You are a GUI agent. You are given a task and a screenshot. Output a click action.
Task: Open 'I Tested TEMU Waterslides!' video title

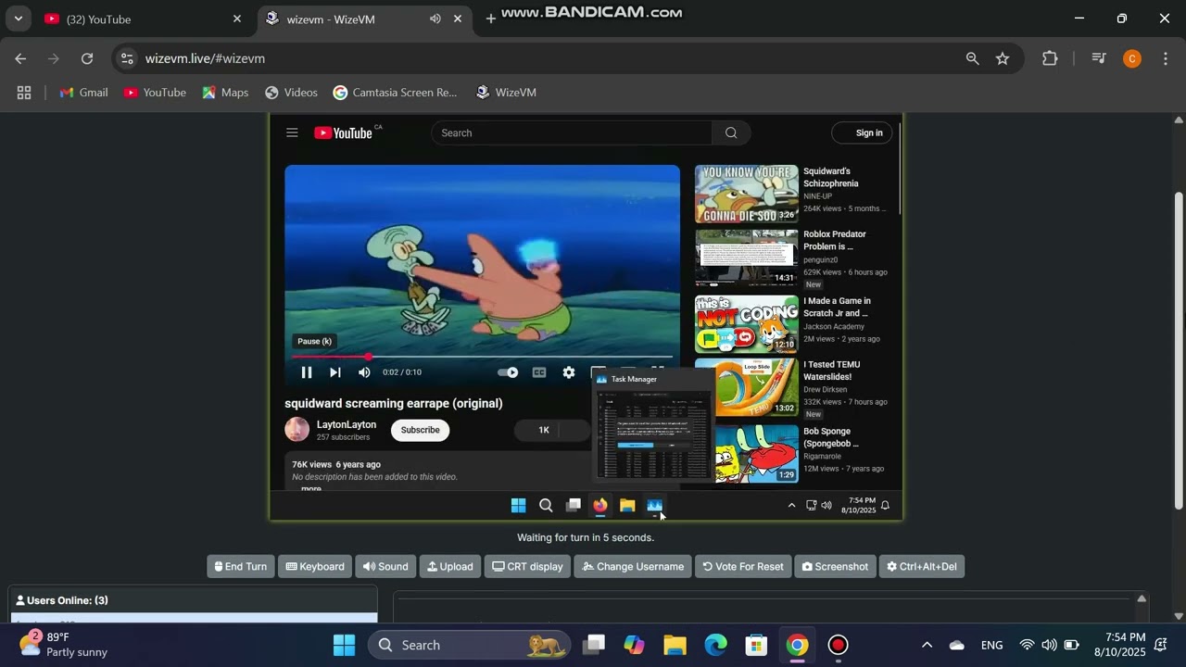pyautogui.click(x=831, y=371)
